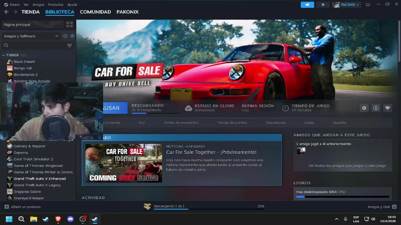401x225 pixels.
Task: Select Game of Thrones: Kingsroad
Action: coord(38,166)
